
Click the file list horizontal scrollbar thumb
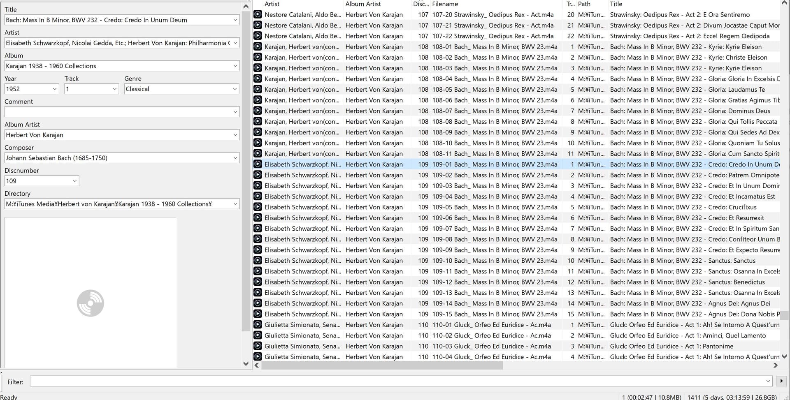tap(382, 365)
